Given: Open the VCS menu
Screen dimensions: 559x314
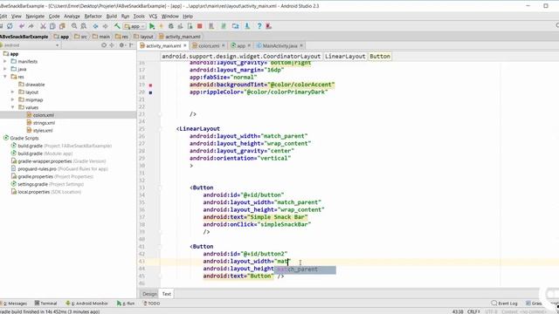Looking at the screenshot, I should pyautogui.click(x=153, y=16).
